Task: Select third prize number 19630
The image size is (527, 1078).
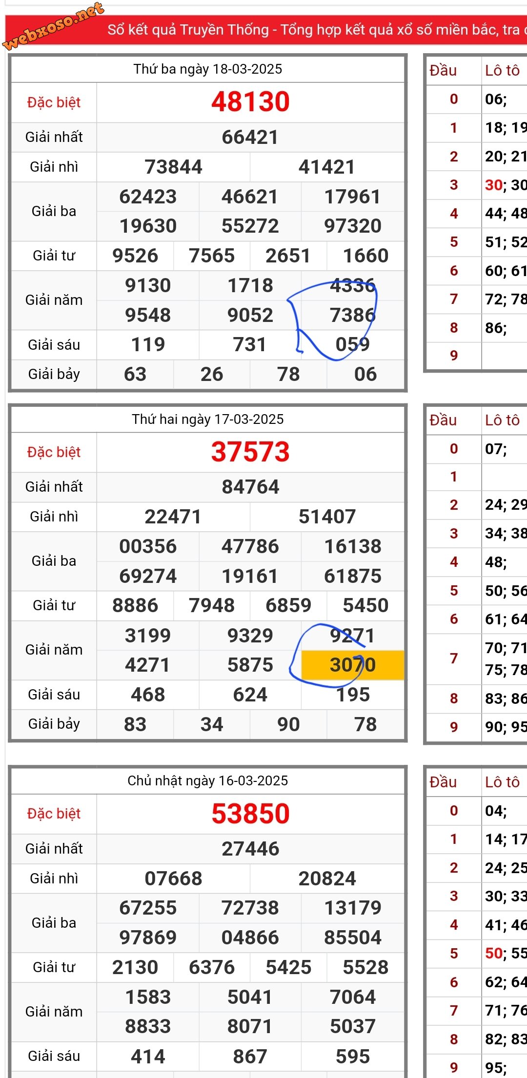Action: click(x=148, y=226)
